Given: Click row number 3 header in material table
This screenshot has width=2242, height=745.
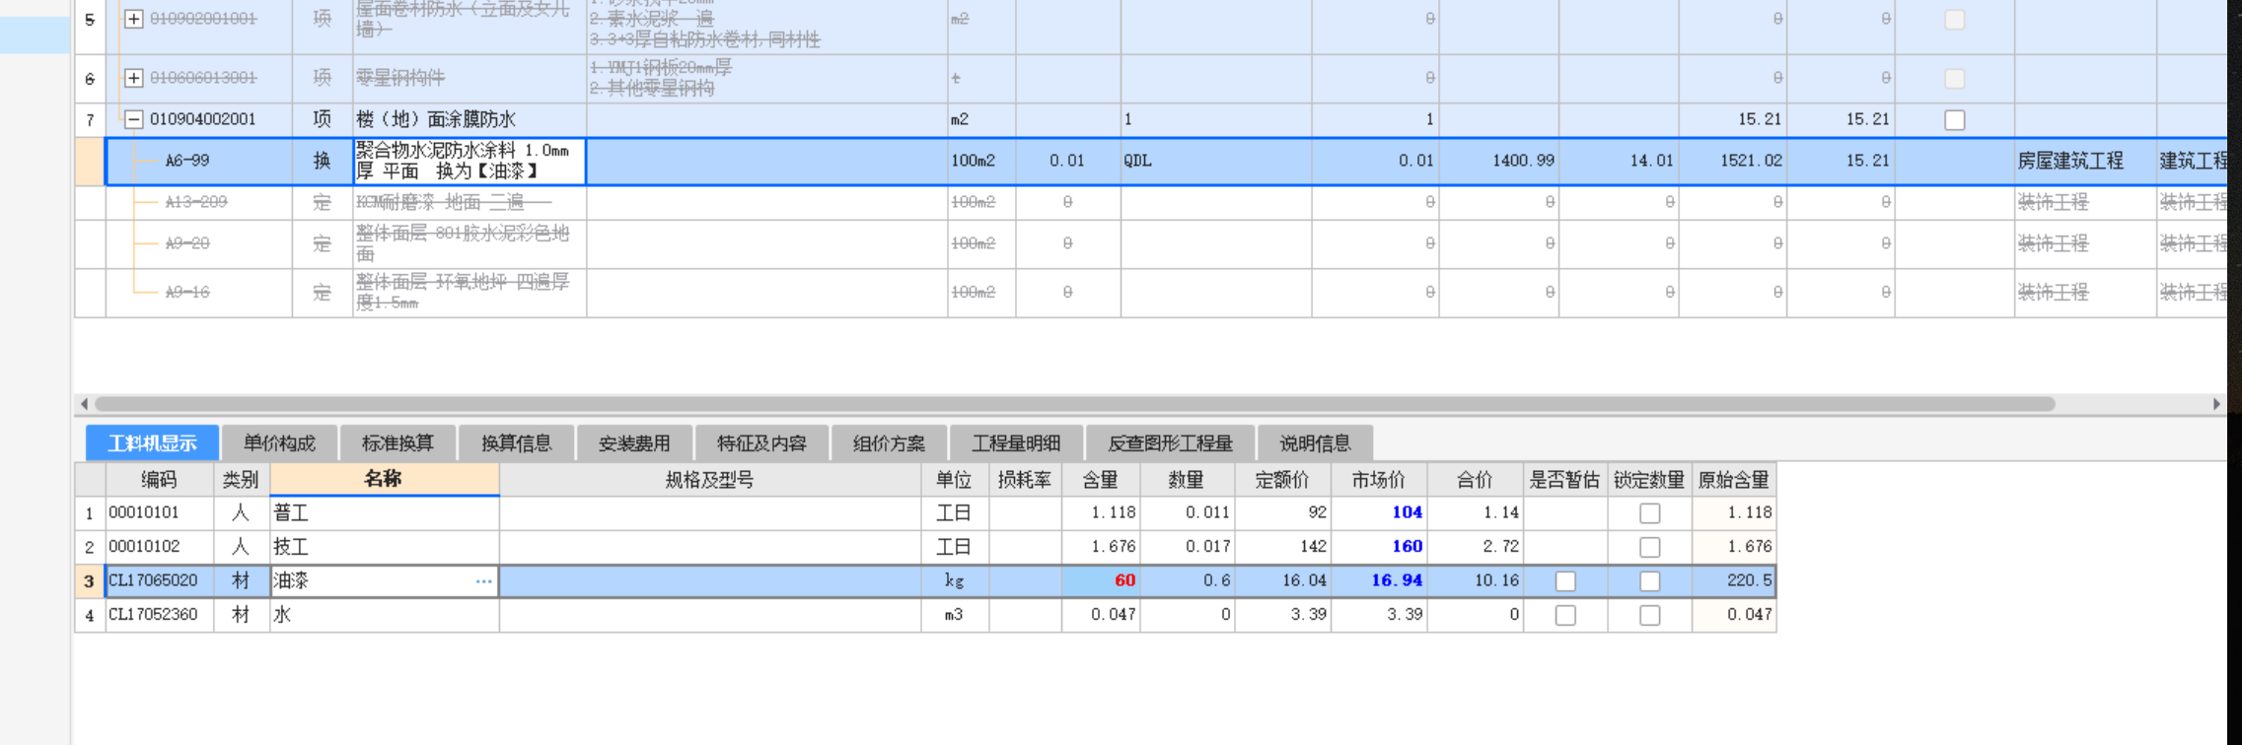Looking at the screenshot, I should [90, 581].
